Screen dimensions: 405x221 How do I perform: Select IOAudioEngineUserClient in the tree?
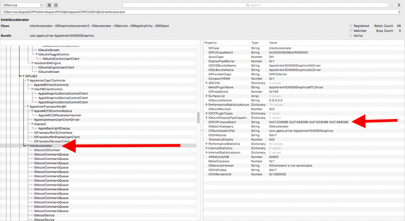[x=56, y=67]
